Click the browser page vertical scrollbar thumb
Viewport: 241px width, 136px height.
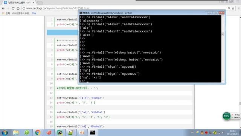pos(240,104)
